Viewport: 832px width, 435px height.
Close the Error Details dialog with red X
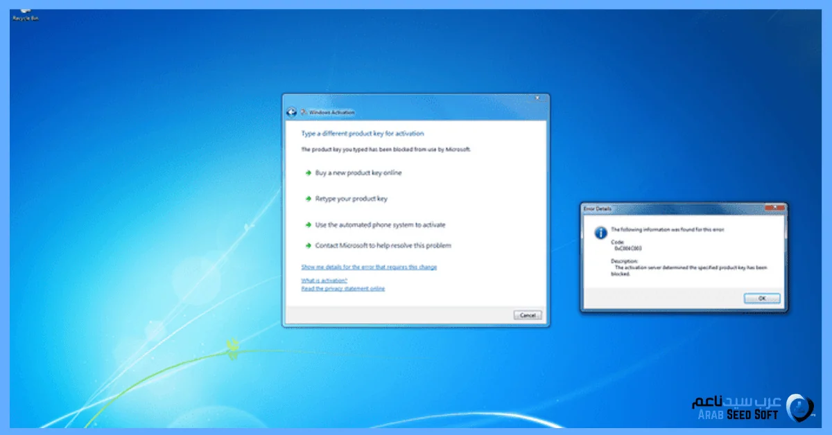(775, 208)
